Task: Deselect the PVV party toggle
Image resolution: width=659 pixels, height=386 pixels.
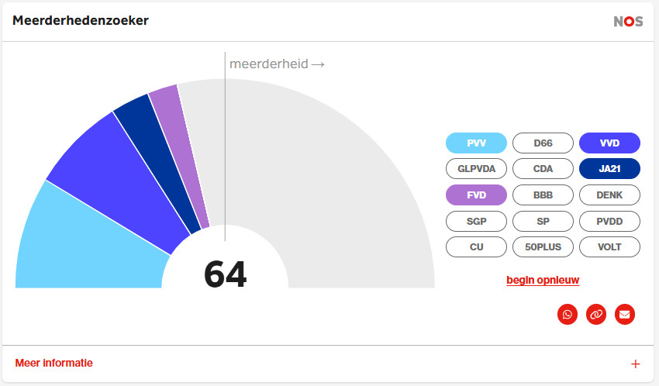Action: (476, 143)
